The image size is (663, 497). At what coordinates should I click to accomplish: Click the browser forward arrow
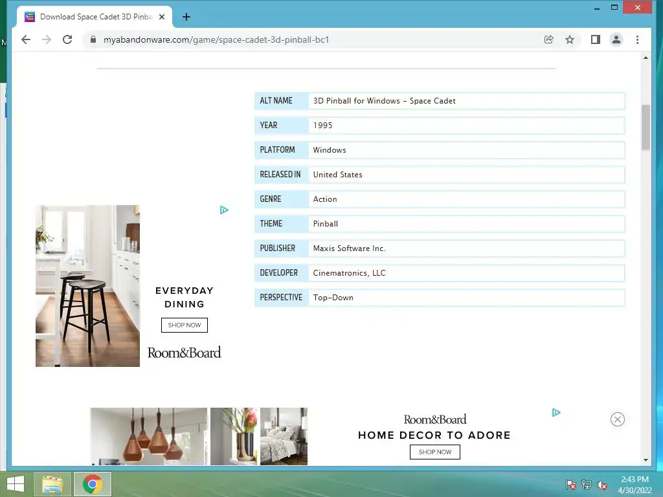pos(47,39)
